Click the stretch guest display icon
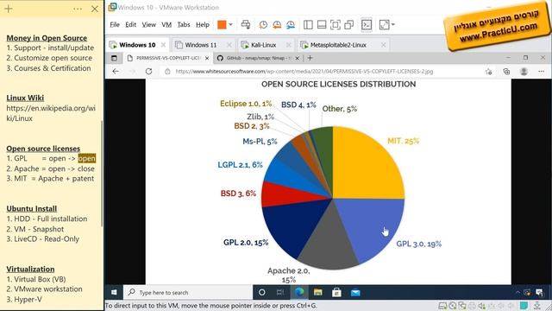 point(384,25)
